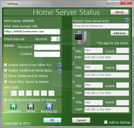Click the gray Offline house icon
134x128 pixels.
pyautogui.click(x=31, y=106)
